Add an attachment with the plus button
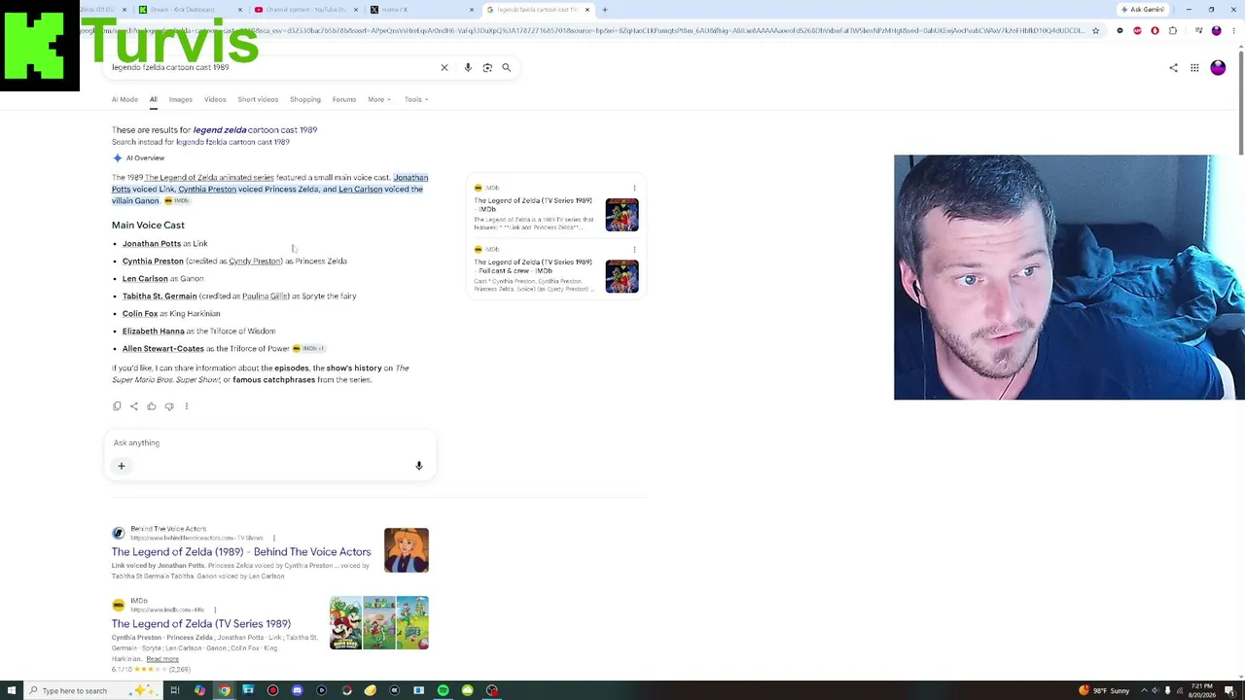 [122, 466]
